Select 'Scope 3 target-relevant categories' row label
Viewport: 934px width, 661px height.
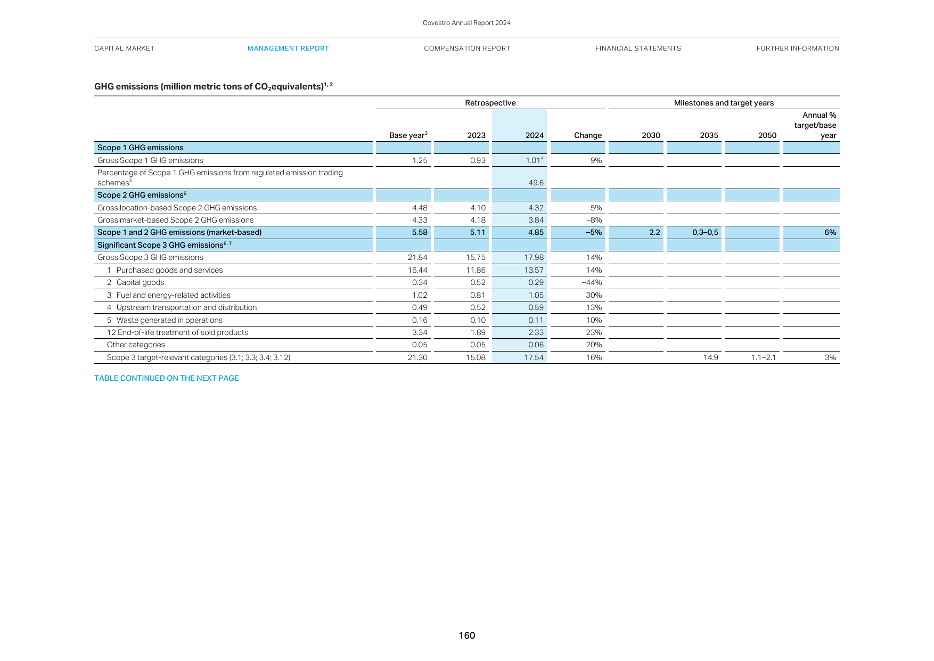[x=199, y=357]
